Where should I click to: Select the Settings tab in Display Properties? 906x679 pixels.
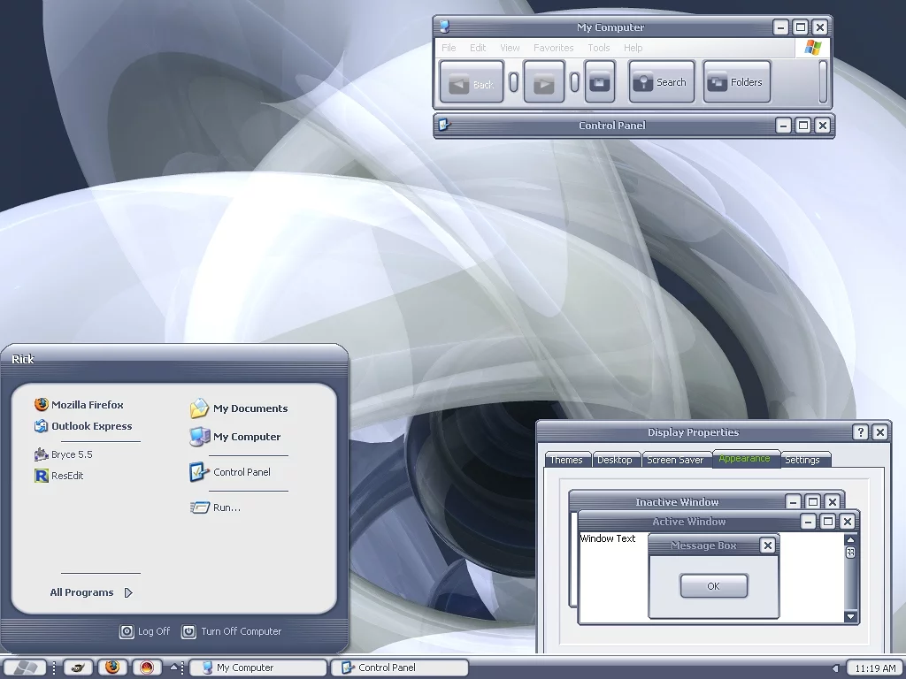(802, 460)
